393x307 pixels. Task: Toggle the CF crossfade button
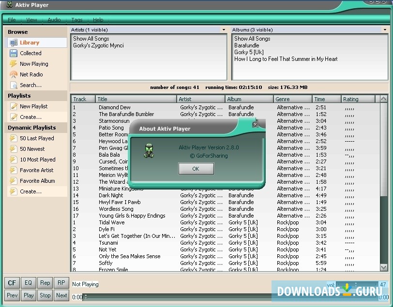12,283
